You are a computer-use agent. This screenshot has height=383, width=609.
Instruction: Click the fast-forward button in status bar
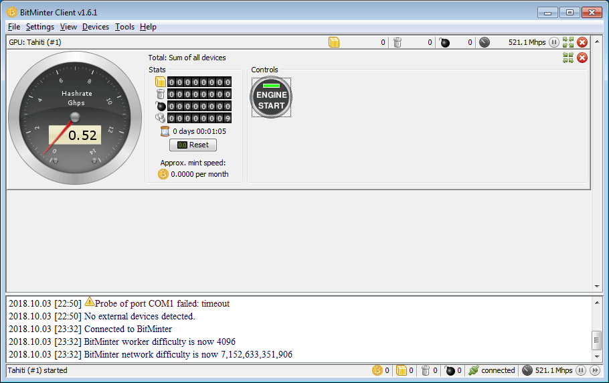coord(595,370)
